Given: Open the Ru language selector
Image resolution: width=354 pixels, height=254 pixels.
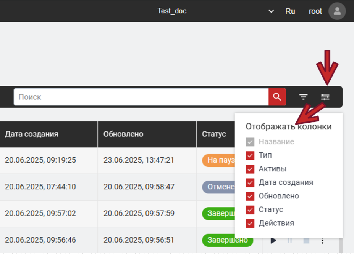Looking at the screenshot, I should point(290,11).
